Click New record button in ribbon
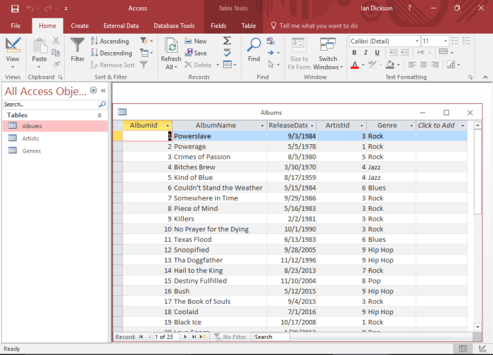Screen dimensions: 493x355 [x=195, y=41]
